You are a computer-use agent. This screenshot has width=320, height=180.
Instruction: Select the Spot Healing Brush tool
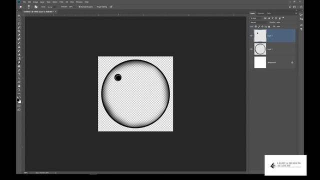click(19, 39)
